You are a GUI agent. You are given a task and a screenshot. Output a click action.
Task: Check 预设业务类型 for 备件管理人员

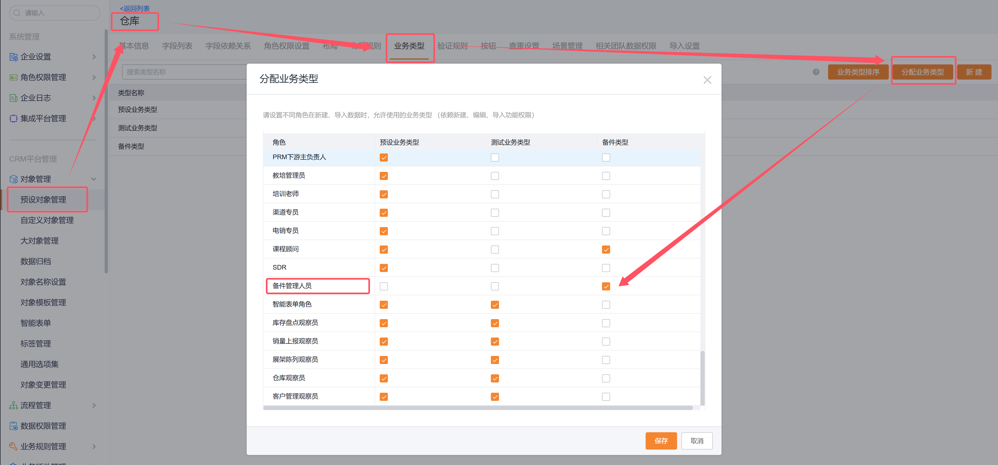(x=384, y=286)
